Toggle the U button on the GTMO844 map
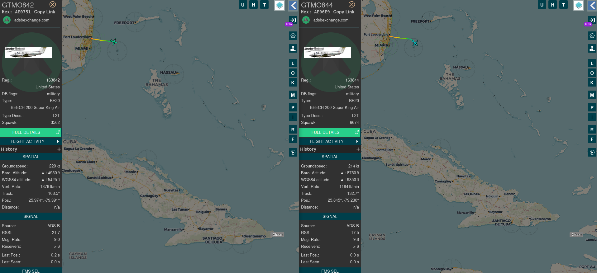The height and width of the screenshot is (273, 597). (x=542, y=5)
